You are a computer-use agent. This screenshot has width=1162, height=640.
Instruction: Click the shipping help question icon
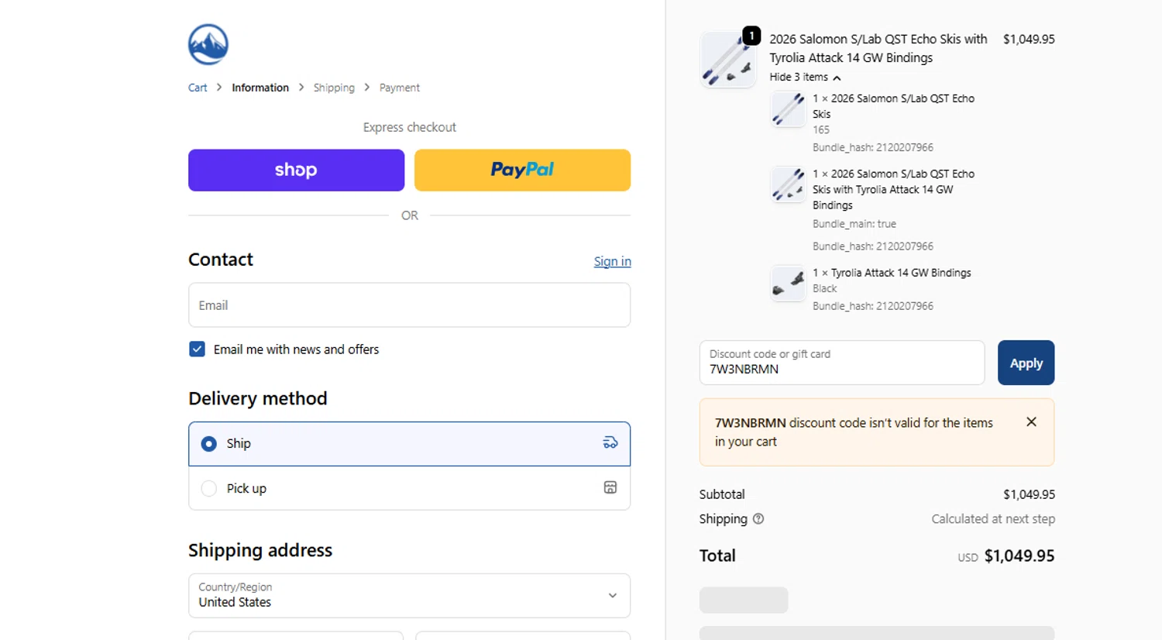(x=758, y=519)
